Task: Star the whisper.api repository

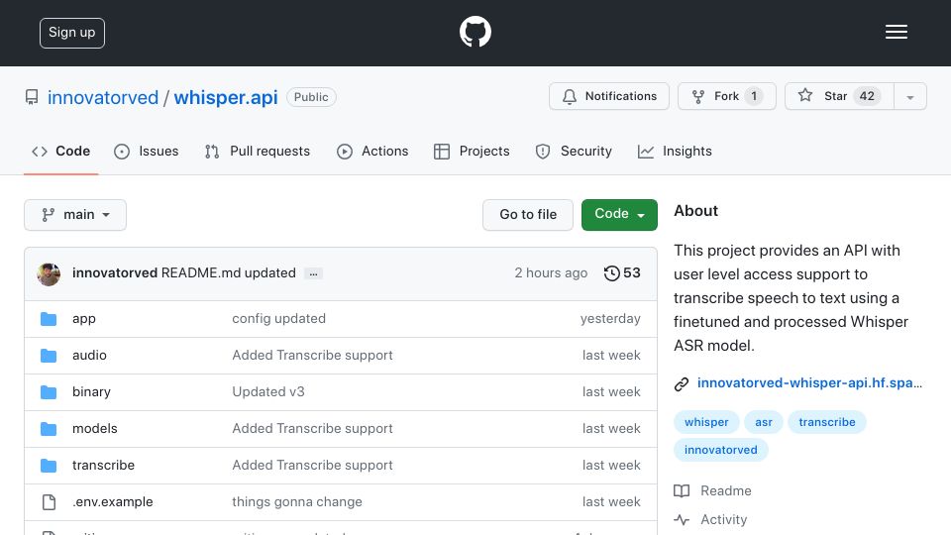Action: [839, 96]
